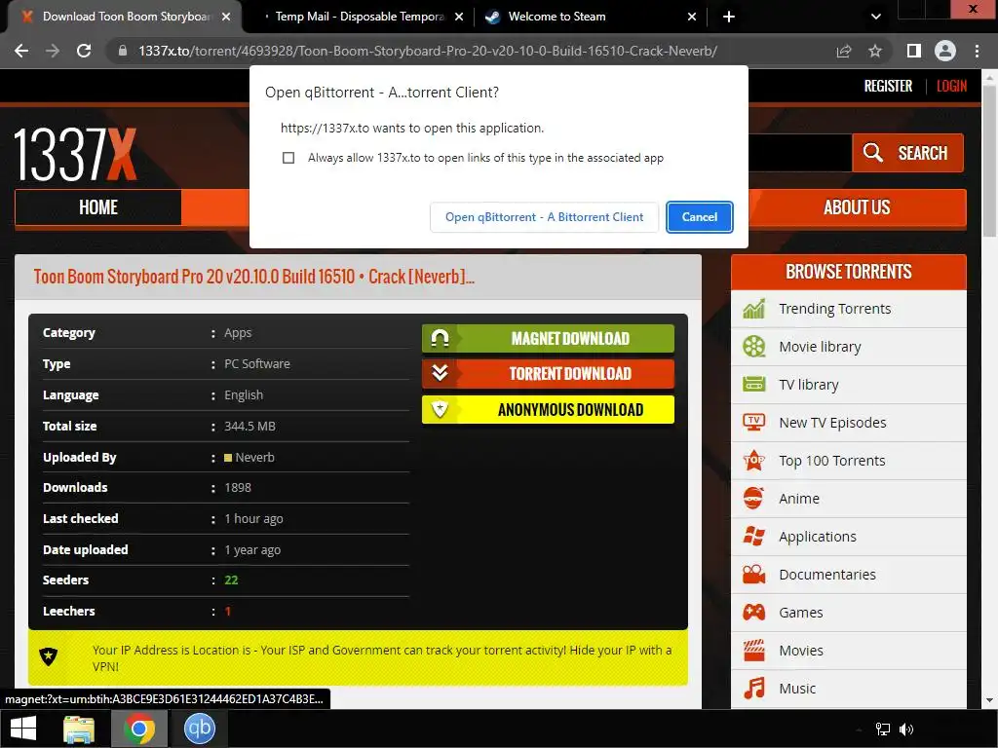Click the LOGIN link
This screenshot has width=998, height=748.
tap(951, 86)
